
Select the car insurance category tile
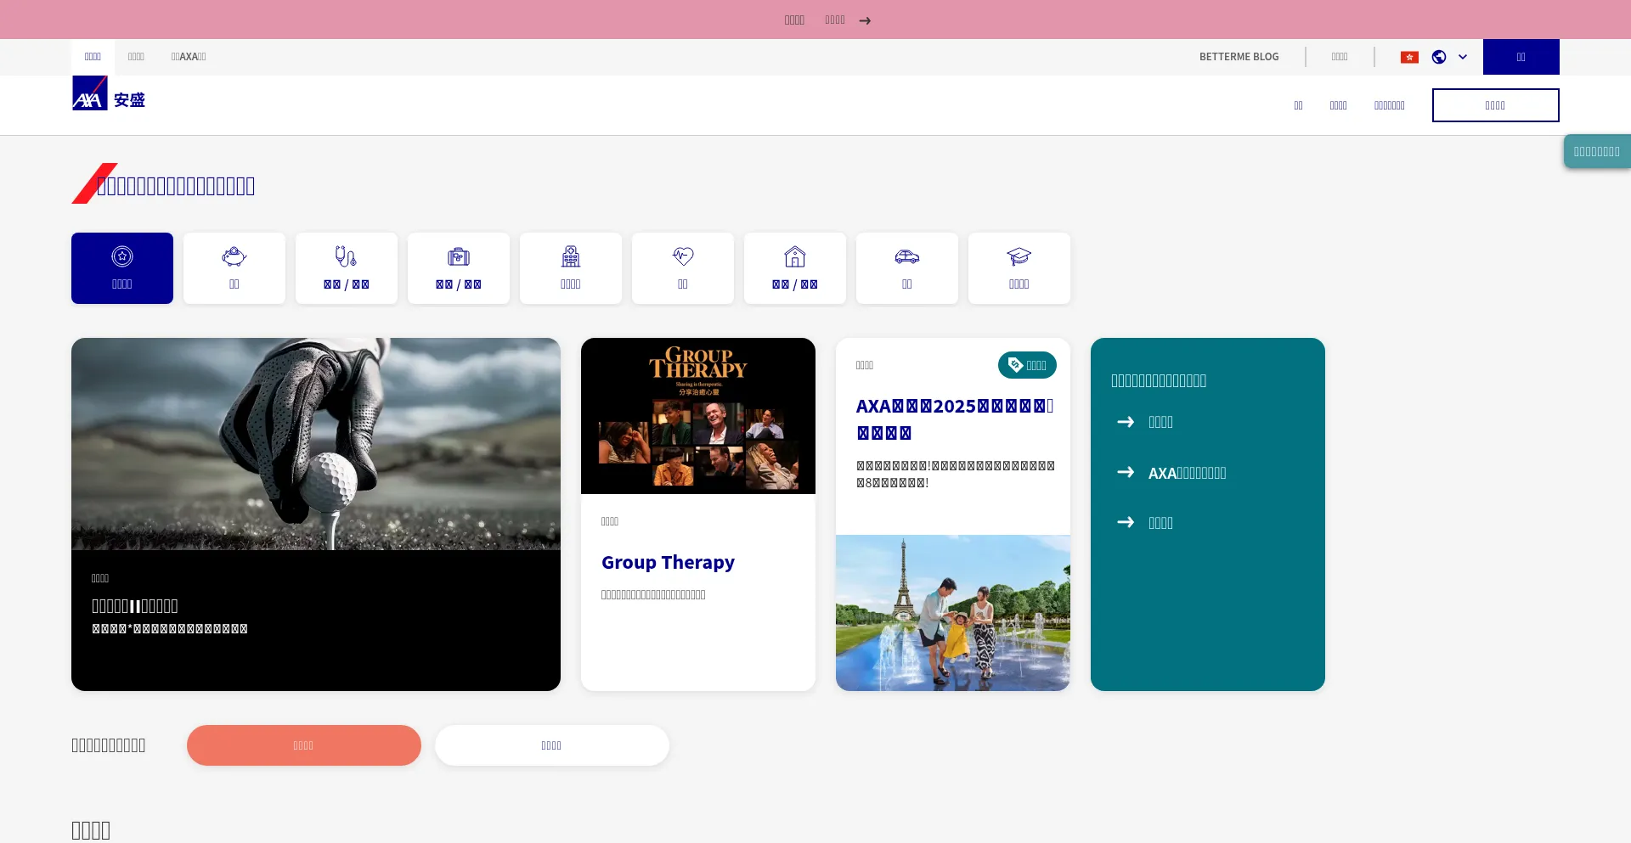907,268
